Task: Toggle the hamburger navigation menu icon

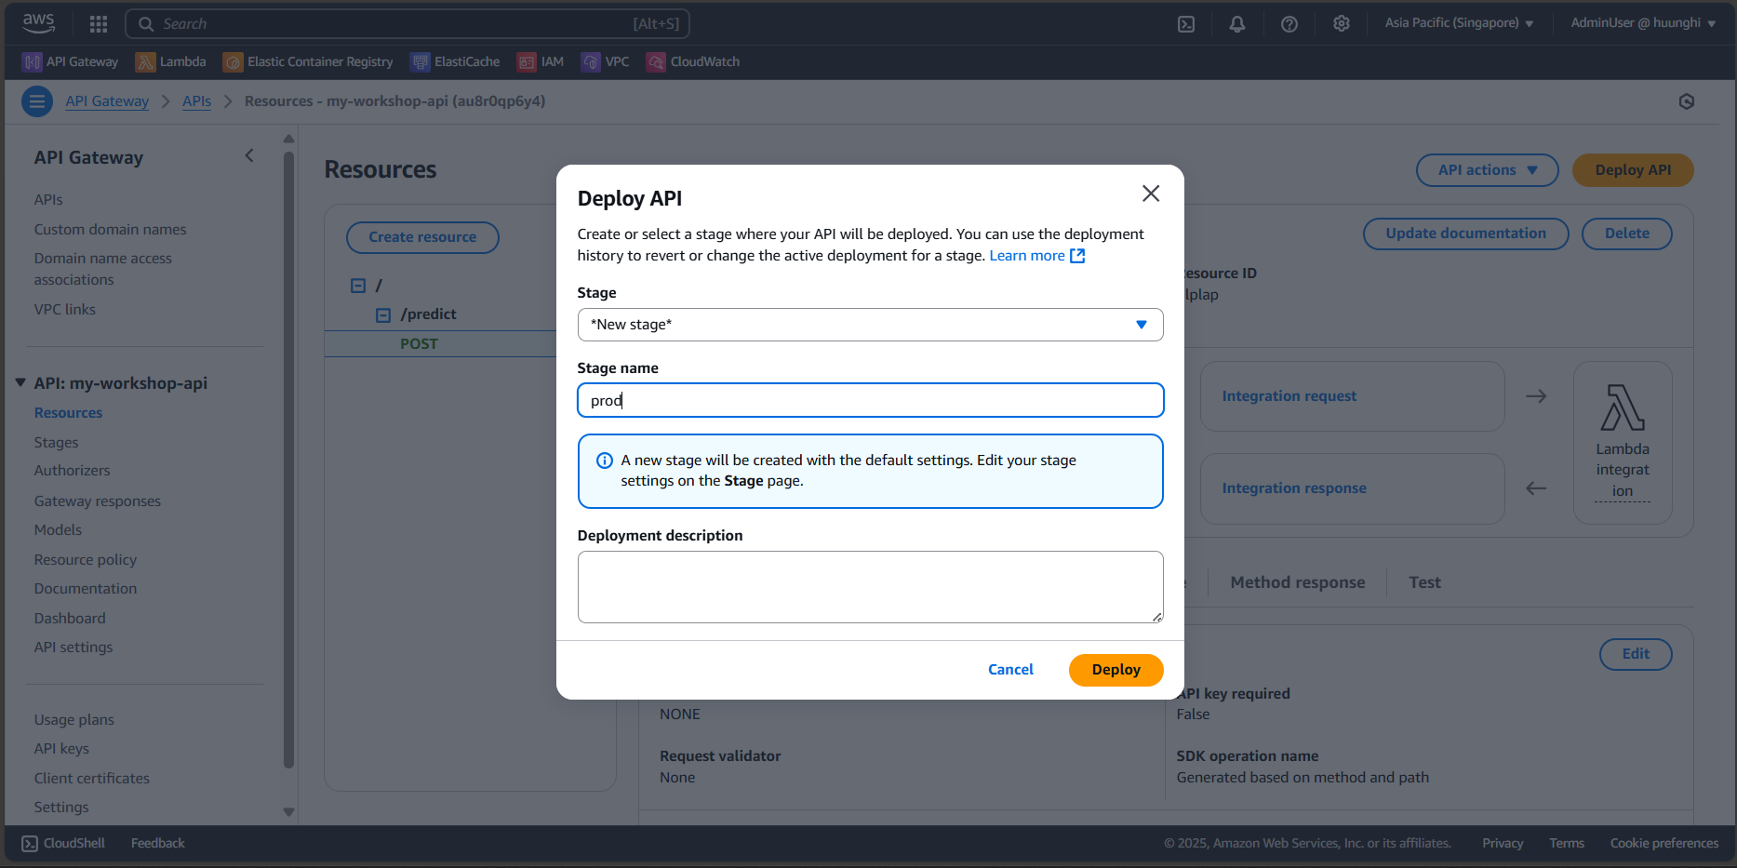Action: [x=37, y=101]
